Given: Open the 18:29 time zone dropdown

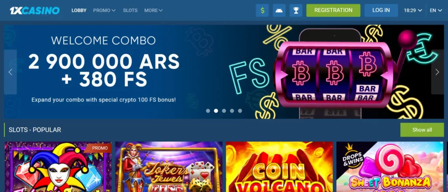Looking at the screenshot, I should [413, 10].
